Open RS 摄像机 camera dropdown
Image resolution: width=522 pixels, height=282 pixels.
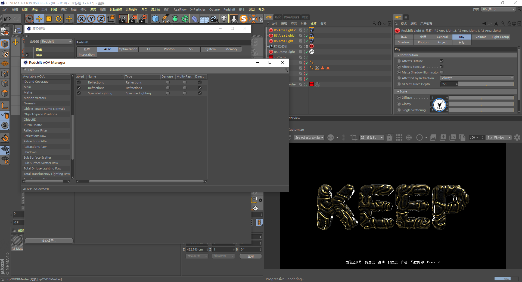point(372,137)
